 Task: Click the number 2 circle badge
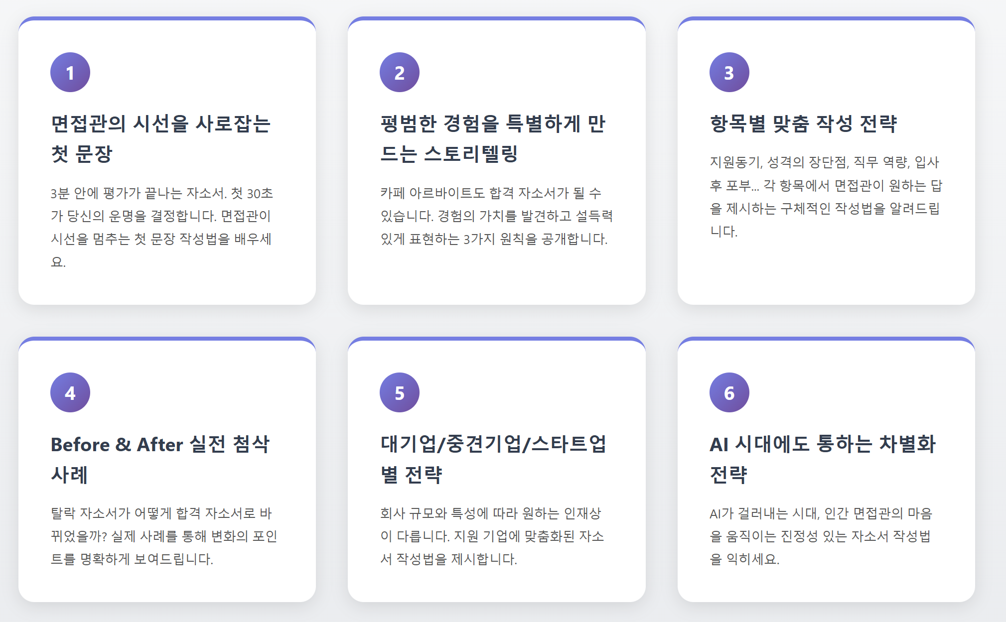tap(400, 72)
